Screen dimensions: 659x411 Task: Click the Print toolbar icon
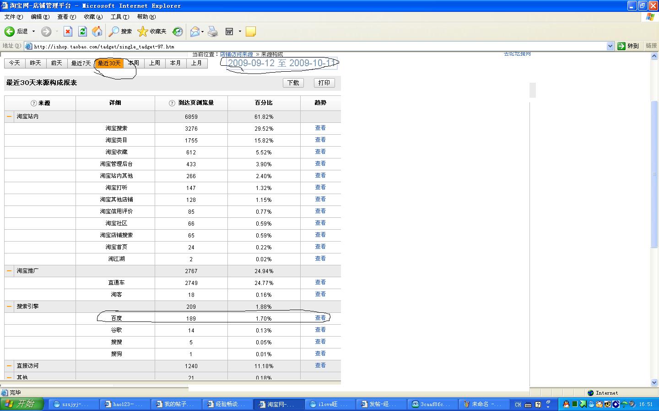(x=213, y=32)
